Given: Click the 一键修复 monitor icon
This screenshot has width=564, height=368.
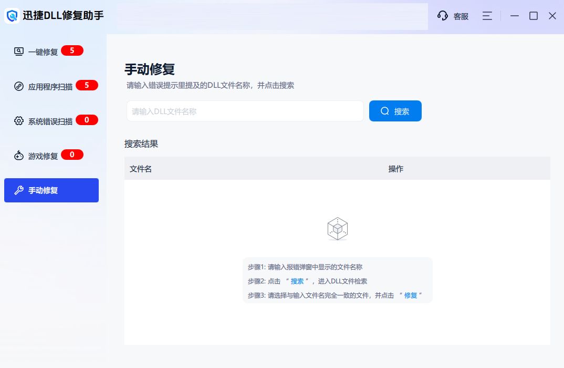Looking at the screenshot, I should 19,52.
